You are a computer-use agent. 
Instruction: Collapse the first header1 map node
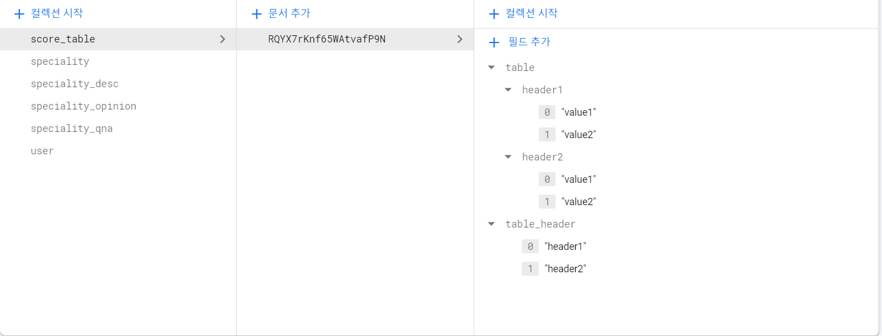tap(508, 90)
